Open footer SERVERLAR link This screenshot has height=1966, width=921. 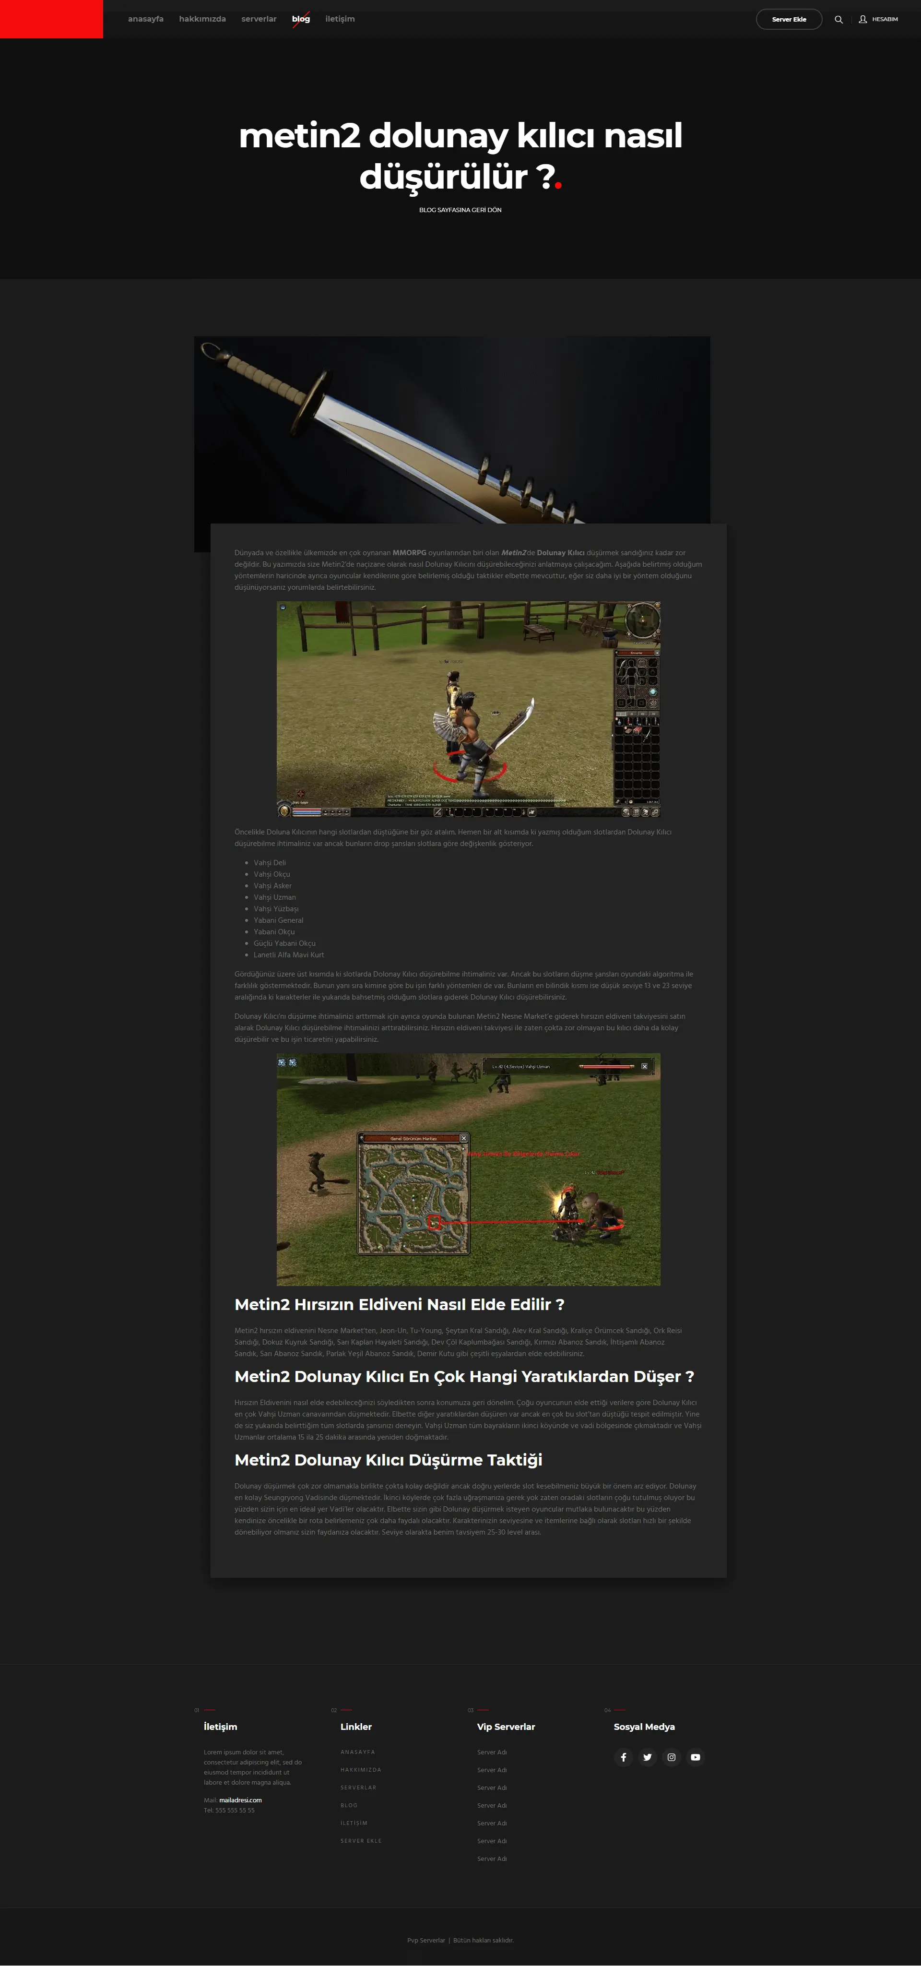coord(359,1787)
